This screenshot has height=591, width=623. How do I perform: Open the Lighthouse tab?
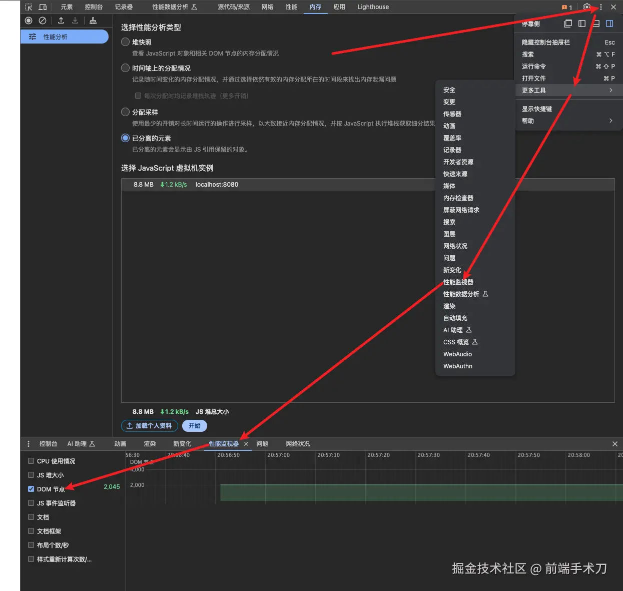point(373,7)
